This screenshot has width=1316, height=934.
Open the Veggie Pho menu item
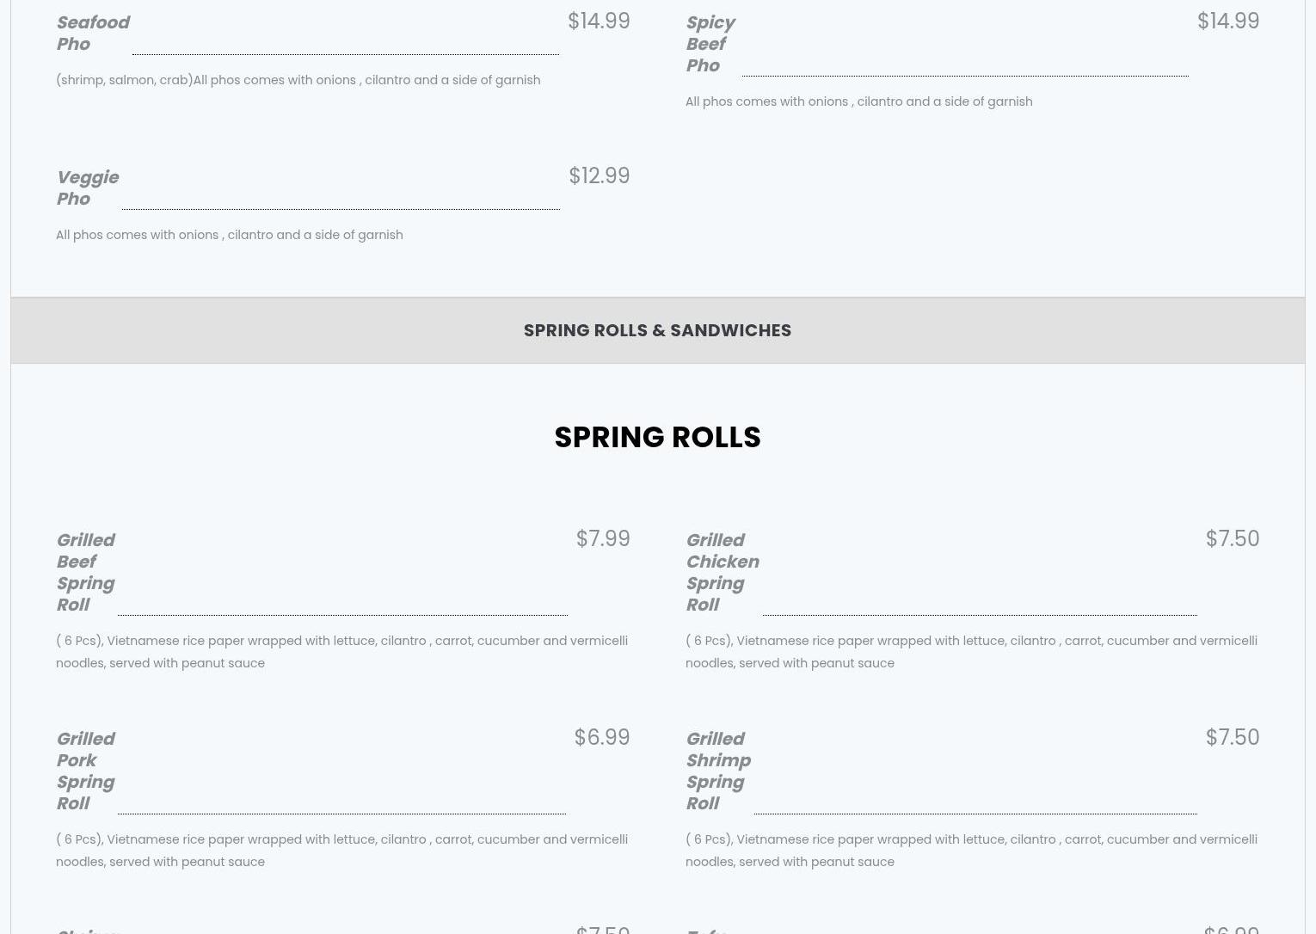coord(87,187)
